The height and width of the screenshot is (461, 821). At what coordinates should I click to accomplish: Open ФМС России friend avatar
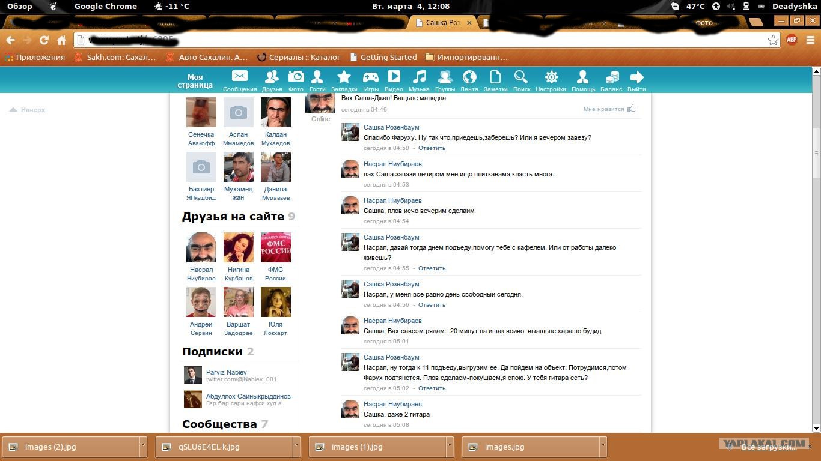coord(275,247)
